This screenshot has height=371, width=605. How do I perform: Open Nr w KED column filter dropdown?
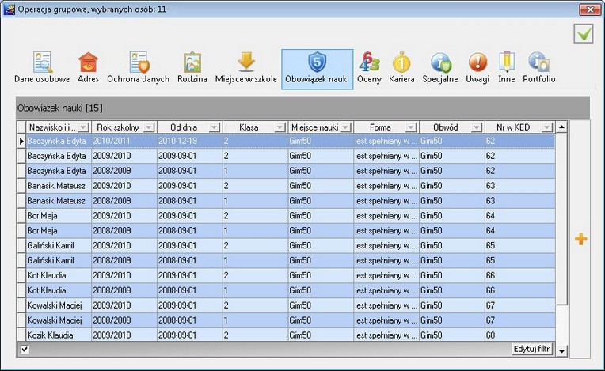click(x=547, y=127)
